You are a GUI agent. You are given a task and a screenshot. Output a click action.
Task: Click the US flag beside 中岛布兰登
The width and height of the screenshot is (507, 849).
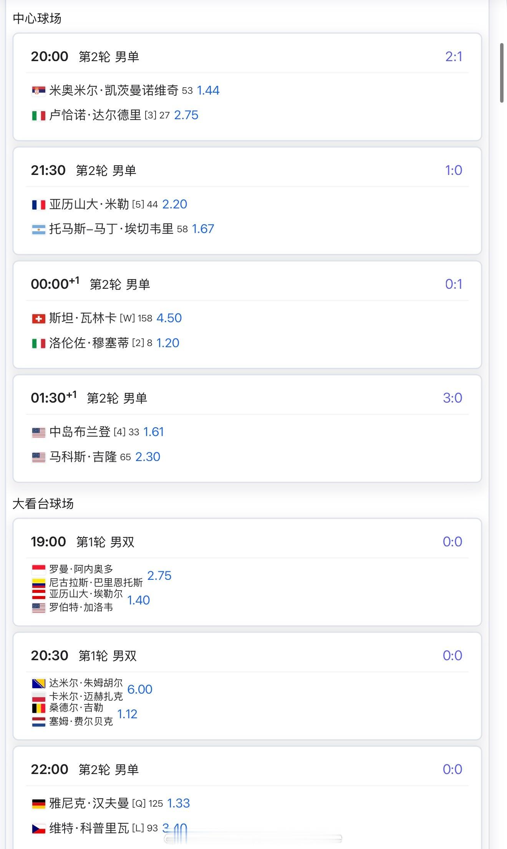click(38, 433)
